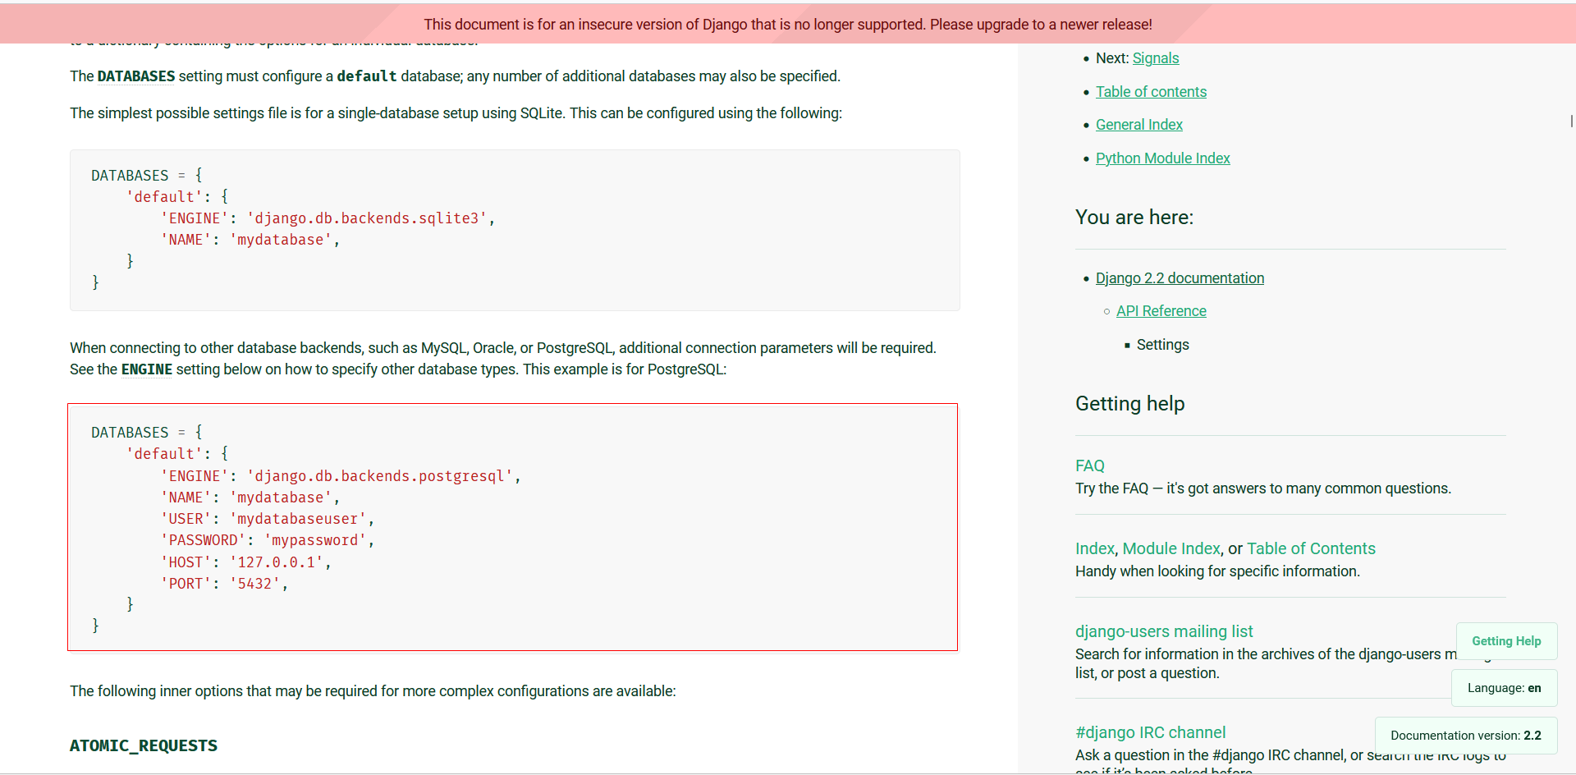Click the ENGINE setting reference
The height and width of the screenshot is (775, 1576).
(147, 369)
